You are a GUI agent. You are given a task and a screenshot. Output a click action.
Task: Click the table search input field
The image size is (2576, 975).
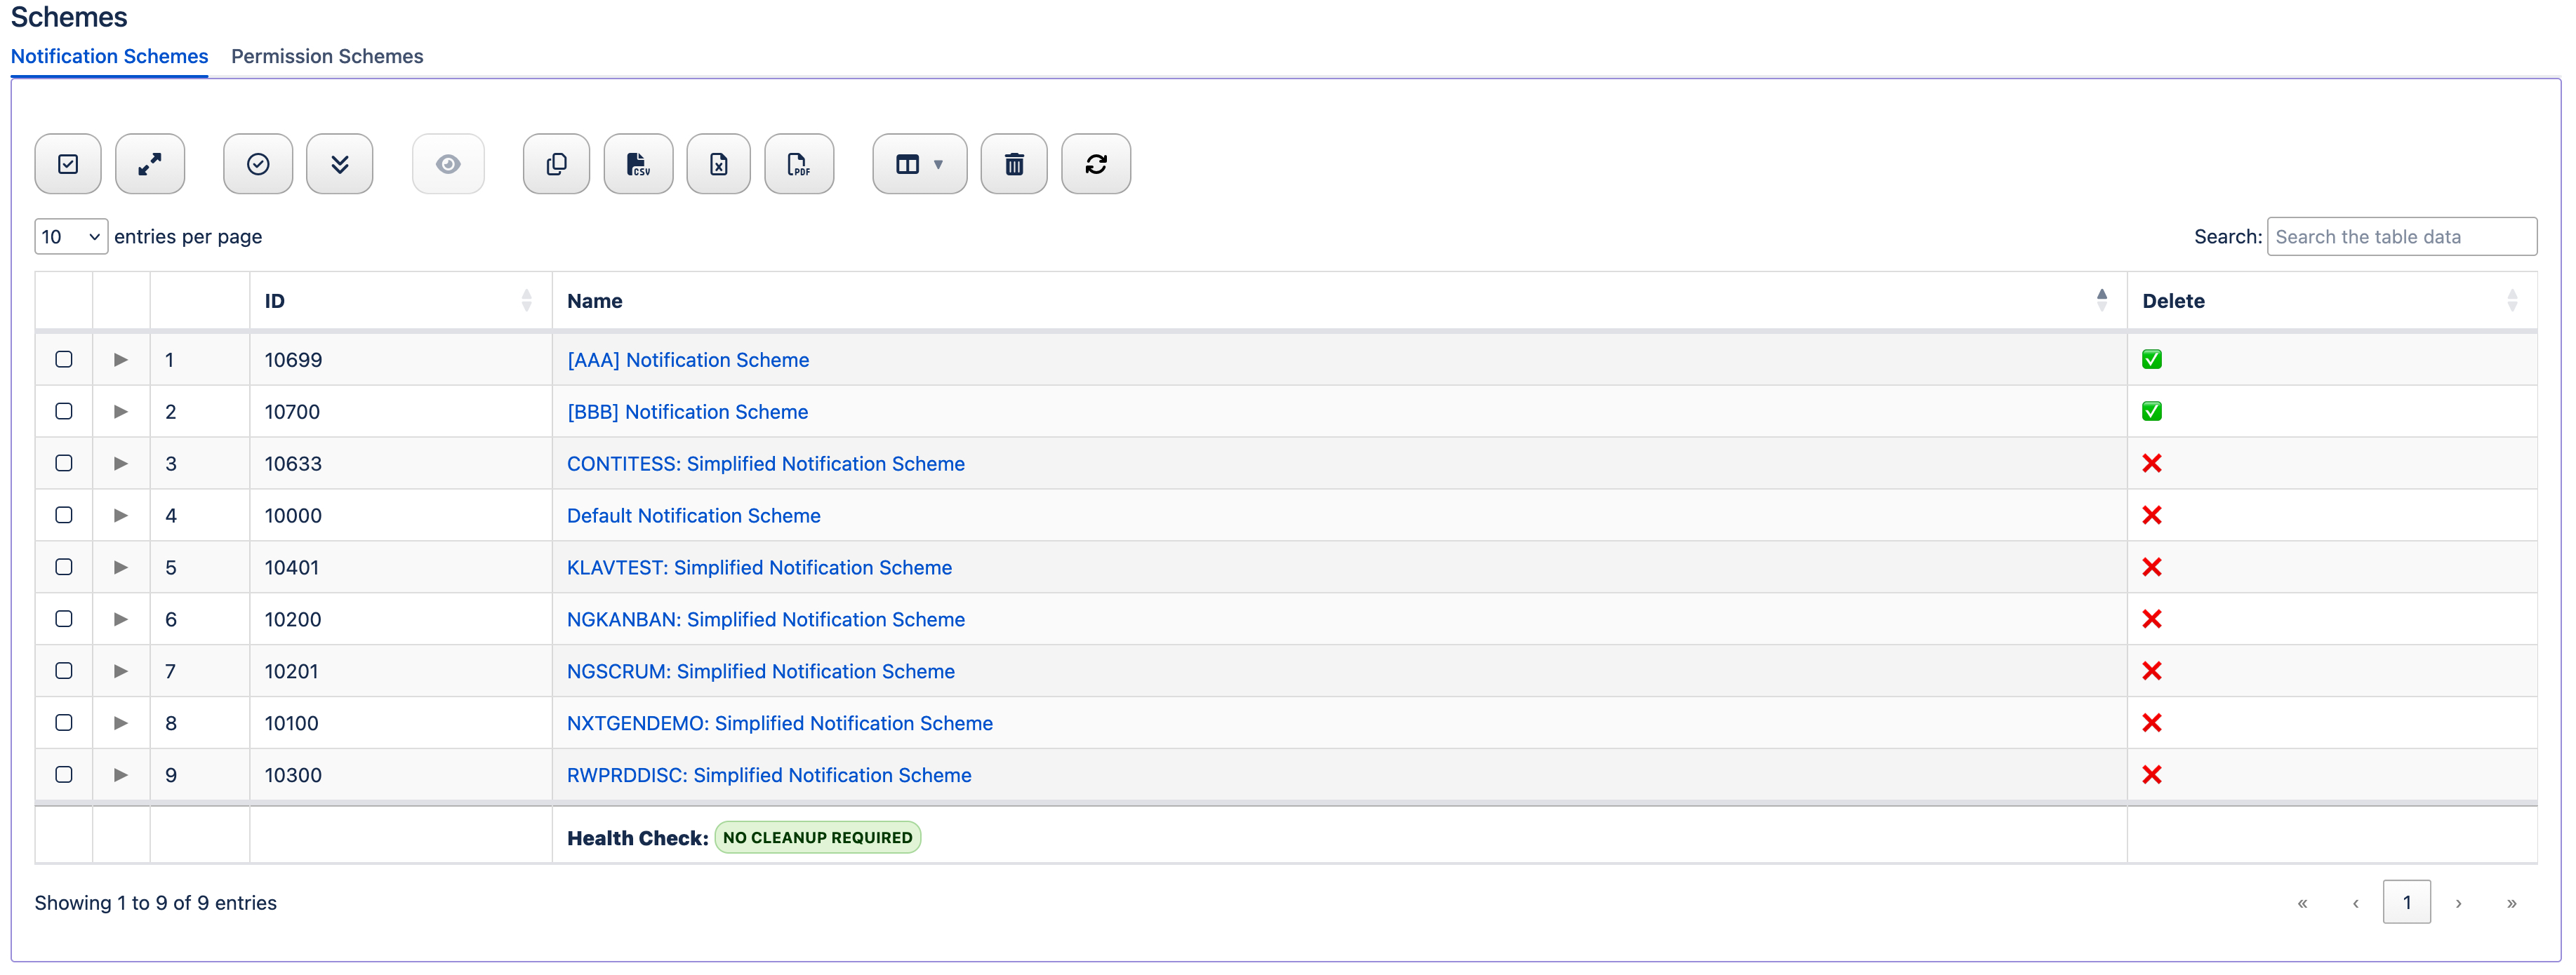[x=2400, y=237]
